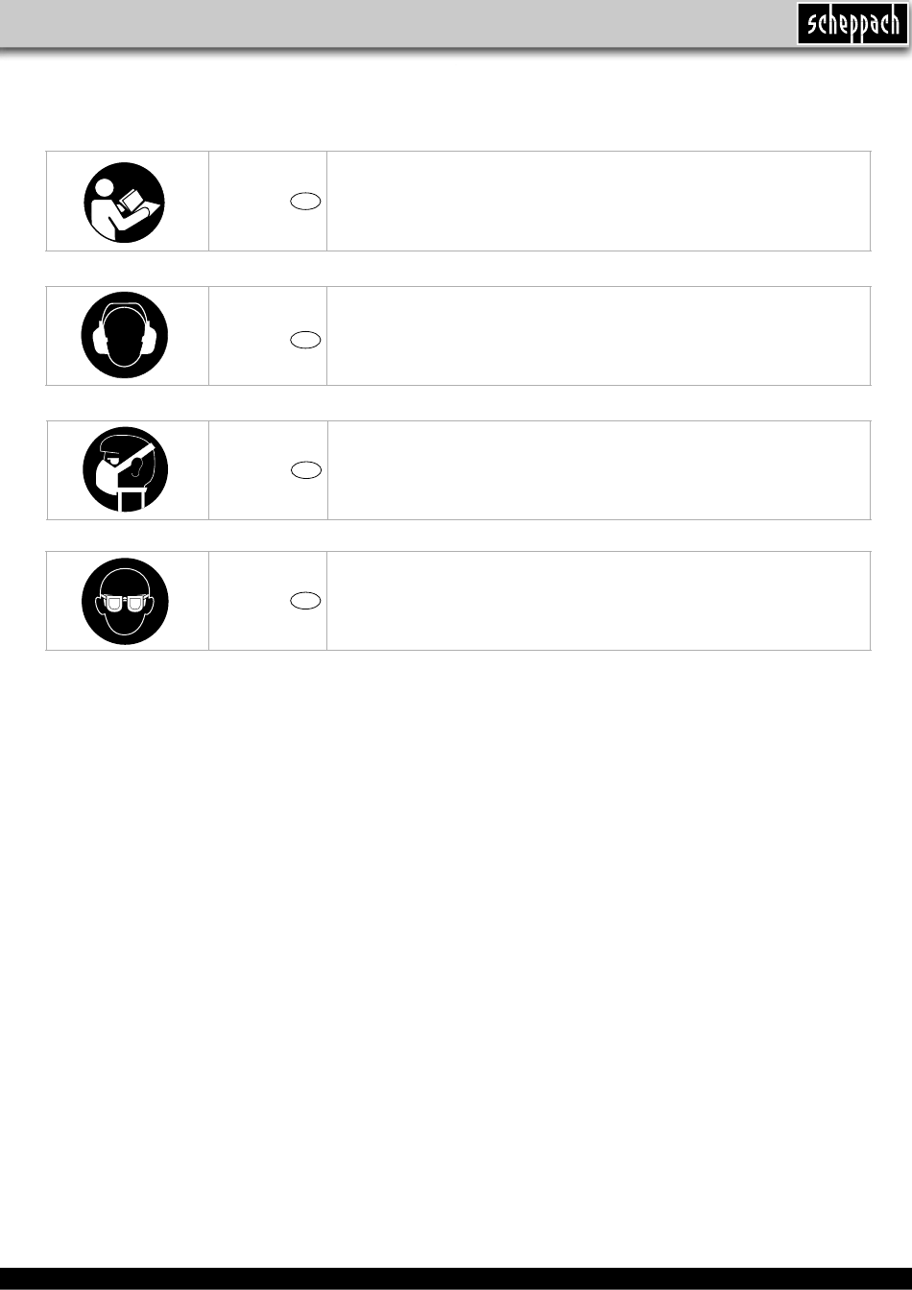
Task: Click the empty description box in the operator row
Action: [598, 469]
